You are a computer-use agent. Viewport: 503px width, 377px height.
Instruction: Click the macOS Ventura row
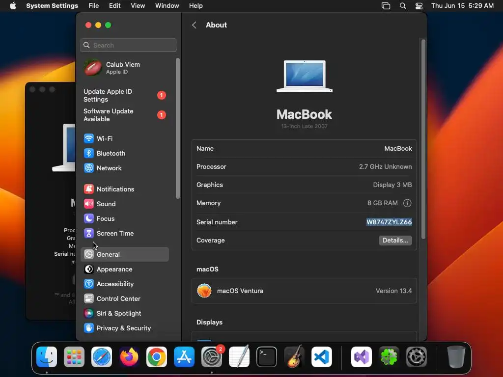coord(304,291)
